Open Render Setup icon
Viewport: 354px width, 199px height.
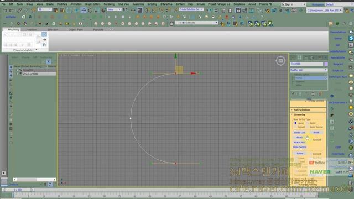[x=268, y=10]
